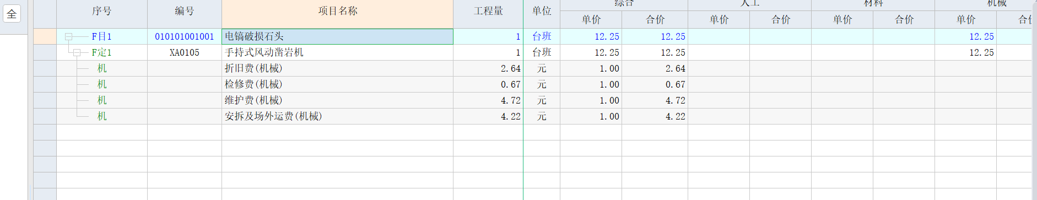The image size is (1037, 200).
Task: Select the 元 unit in 折旧费 row
Action: pyautogui.click(x=542, y=68)
